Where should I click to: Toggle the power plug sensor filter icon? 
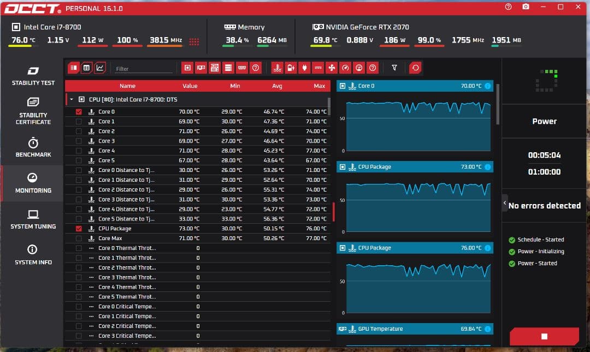coord(304,68)
